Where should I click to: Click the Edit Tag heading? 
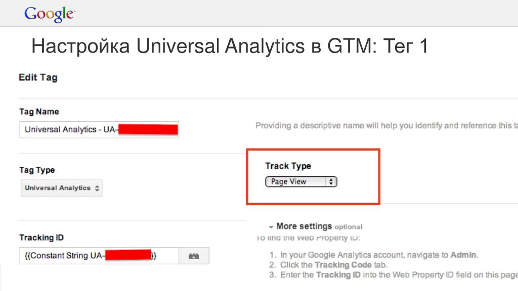coord(38,77)
